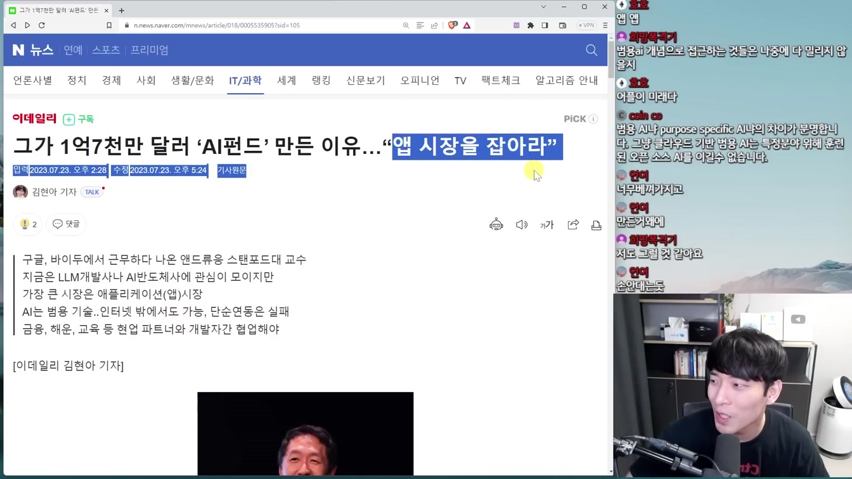Open the 스포츠 section link

106,50
